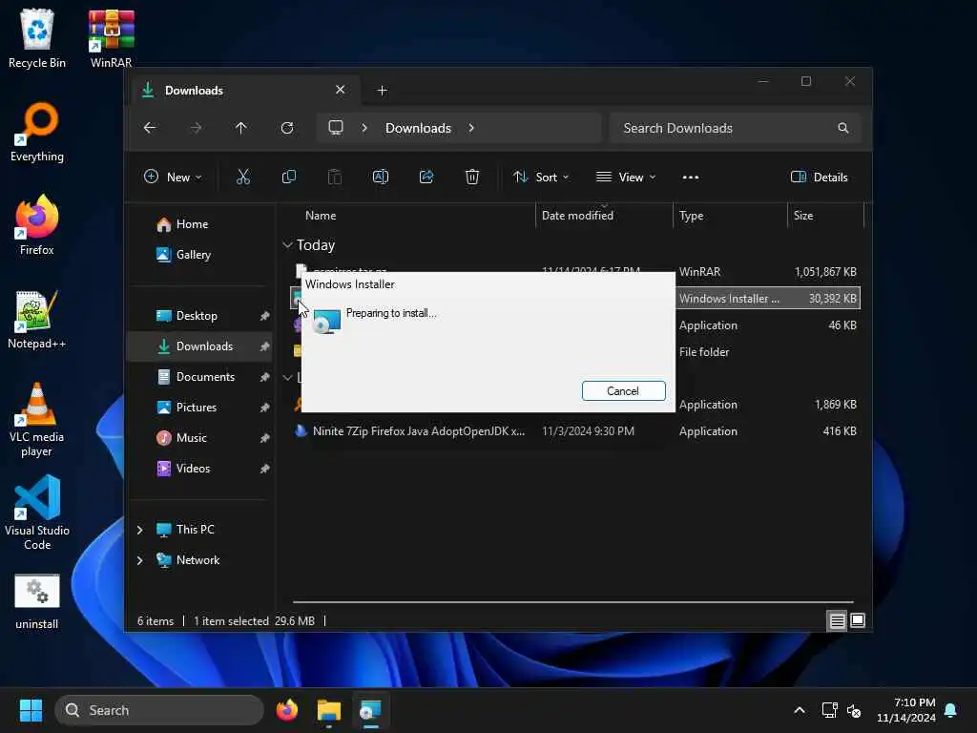Add a new File Explorer tab

point(382,91)
